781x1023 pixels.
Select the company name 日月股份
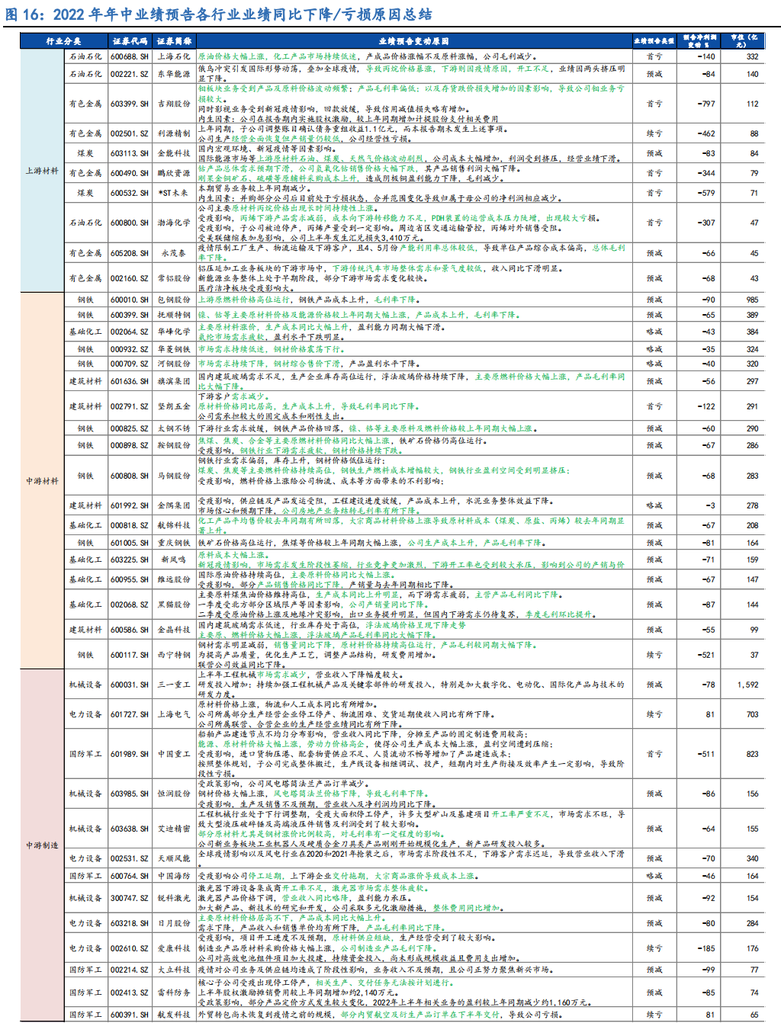click(174, 923)
